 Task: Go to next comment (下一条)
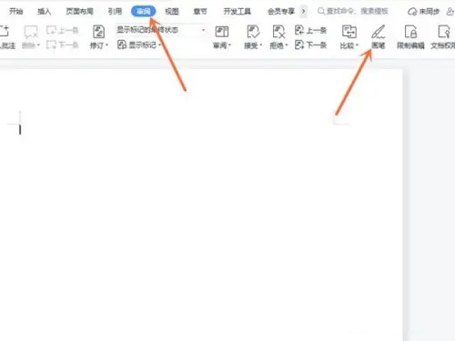click(63, 45)
